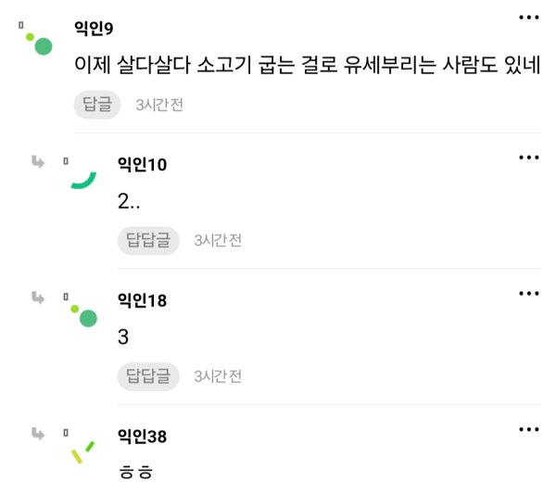The width and height of the screenshot is (556, 494).
Task: Click the small badge icon beside 익인9's avatar
Action: [21, 25]
